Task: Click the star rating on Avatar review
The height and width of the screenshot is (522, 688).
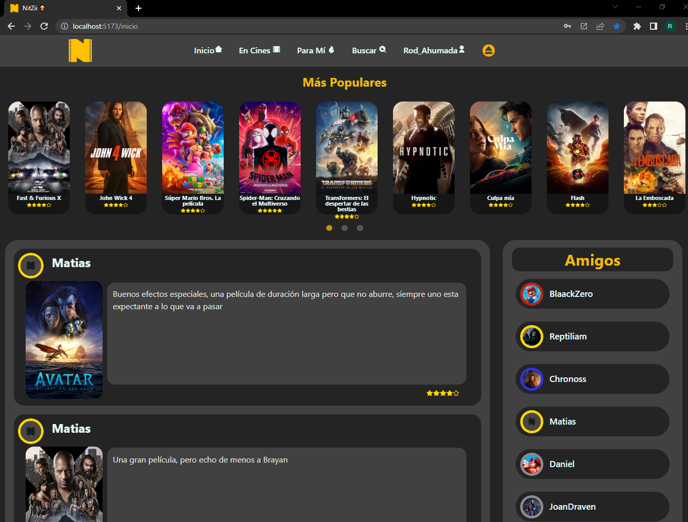Action: coord(442,393)
